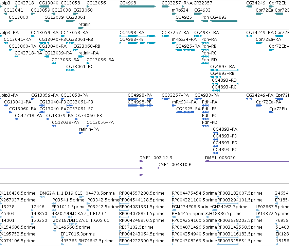Image resolution: width=289 pixels, height=246 pixels.
Task: Click the Pdh-PB protein label
Action: tap(209, 109)
